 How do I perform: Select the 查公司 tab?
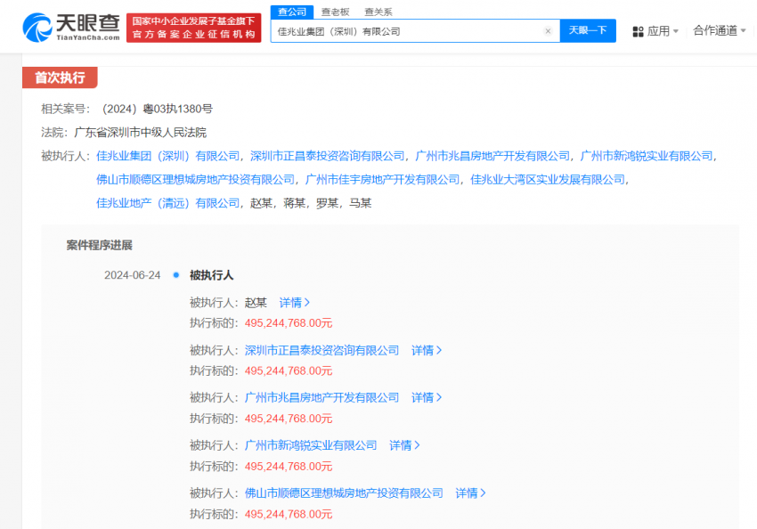point(292,12)
